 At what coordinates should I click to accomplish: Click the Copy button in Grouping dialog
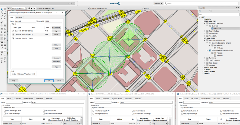56,67
